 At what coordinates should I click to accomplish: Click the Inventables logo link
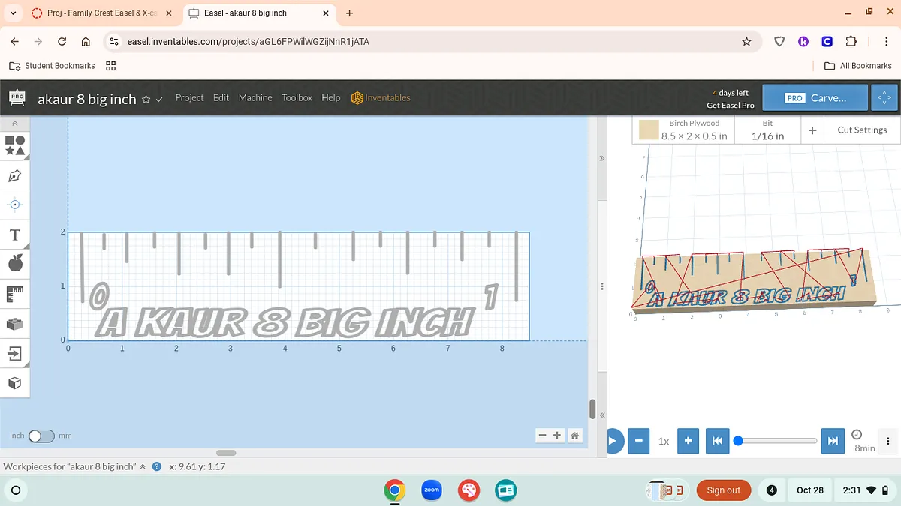(x=381, y=97)
